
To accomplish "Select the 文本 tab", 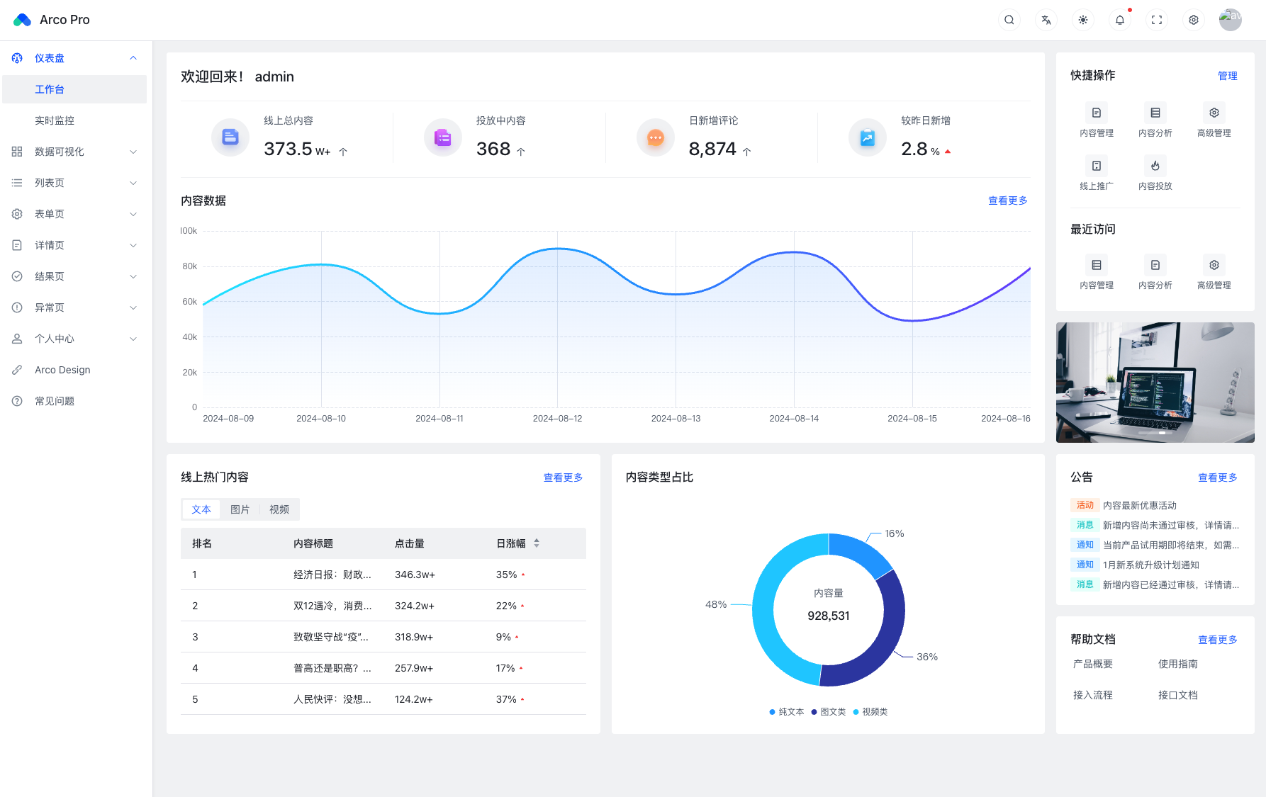I will click(201, 509).
